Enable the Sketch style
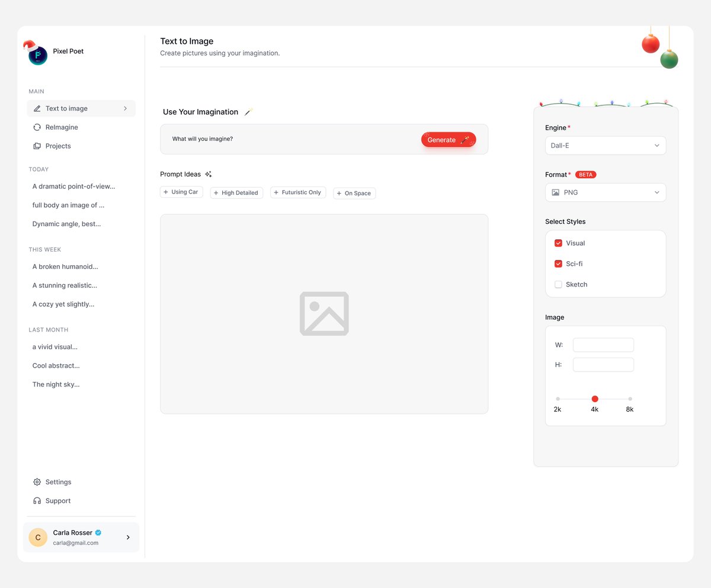Screen dimensions: 711x588 pos(558,284)
